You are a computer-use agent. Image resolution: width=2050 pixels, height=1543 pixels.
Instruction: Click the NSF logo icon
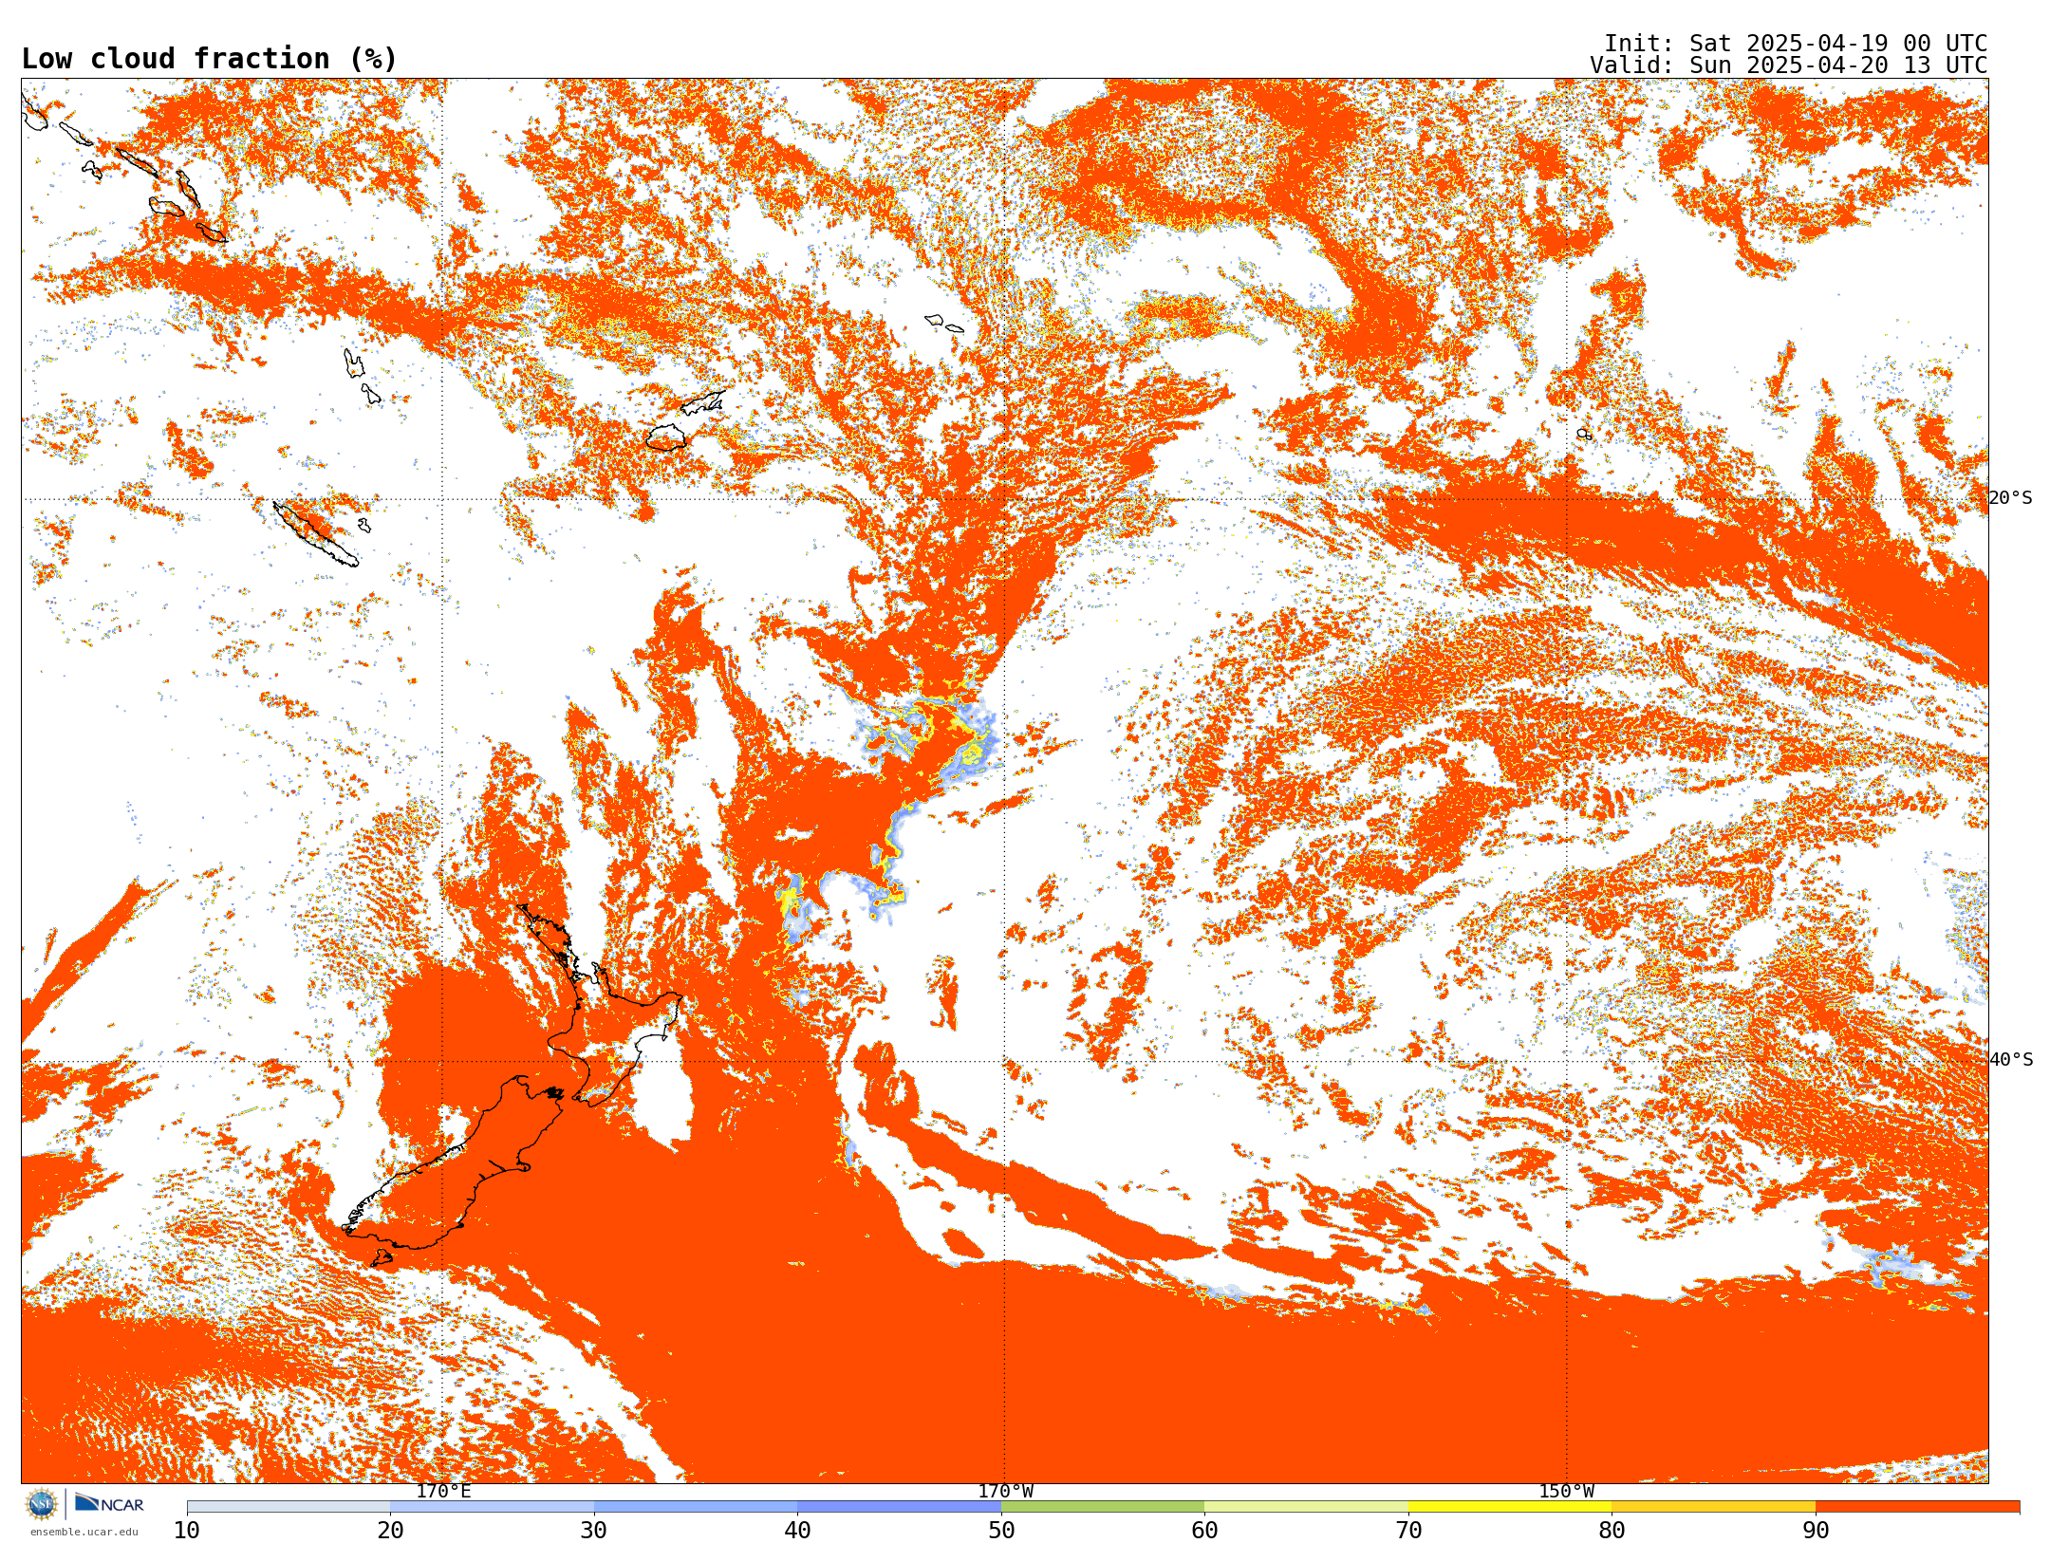click(x=42, y=1504)
